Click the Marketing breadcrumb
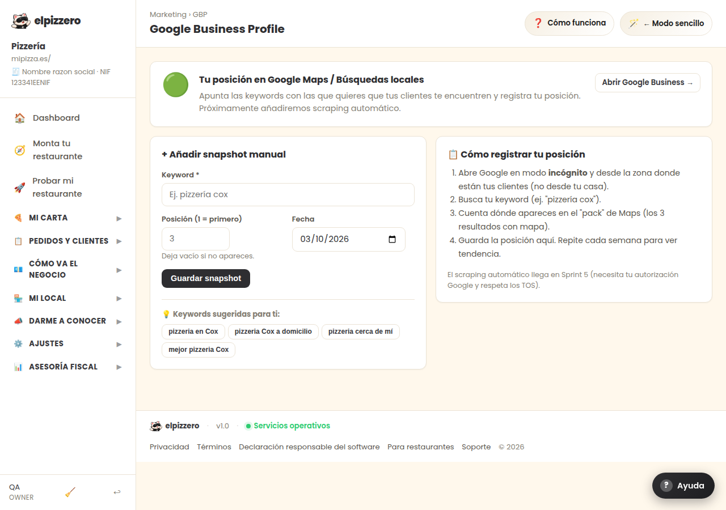726x510 pixels. pos(168,15)
